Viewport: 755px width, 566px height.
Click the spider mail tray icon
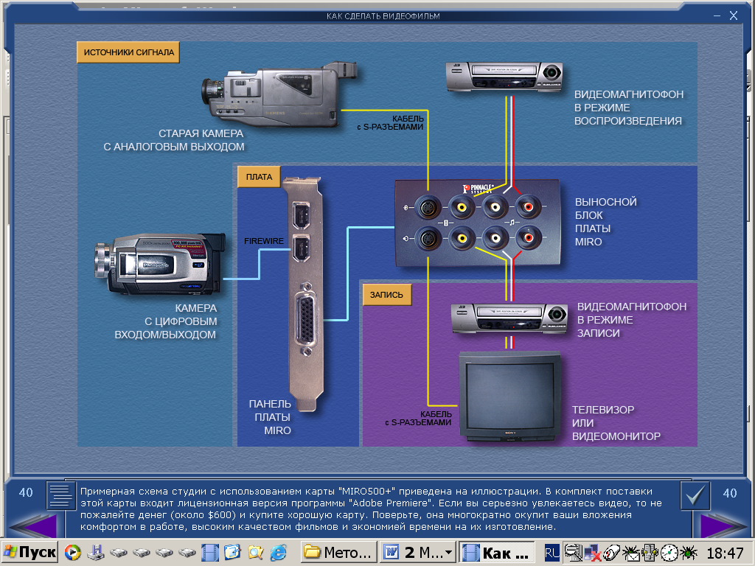pyautogui.click(x=630, y=553)
